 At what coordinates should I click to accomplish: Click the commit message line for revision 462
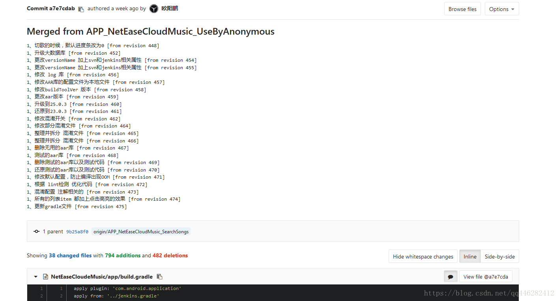(x=74, y=119)
